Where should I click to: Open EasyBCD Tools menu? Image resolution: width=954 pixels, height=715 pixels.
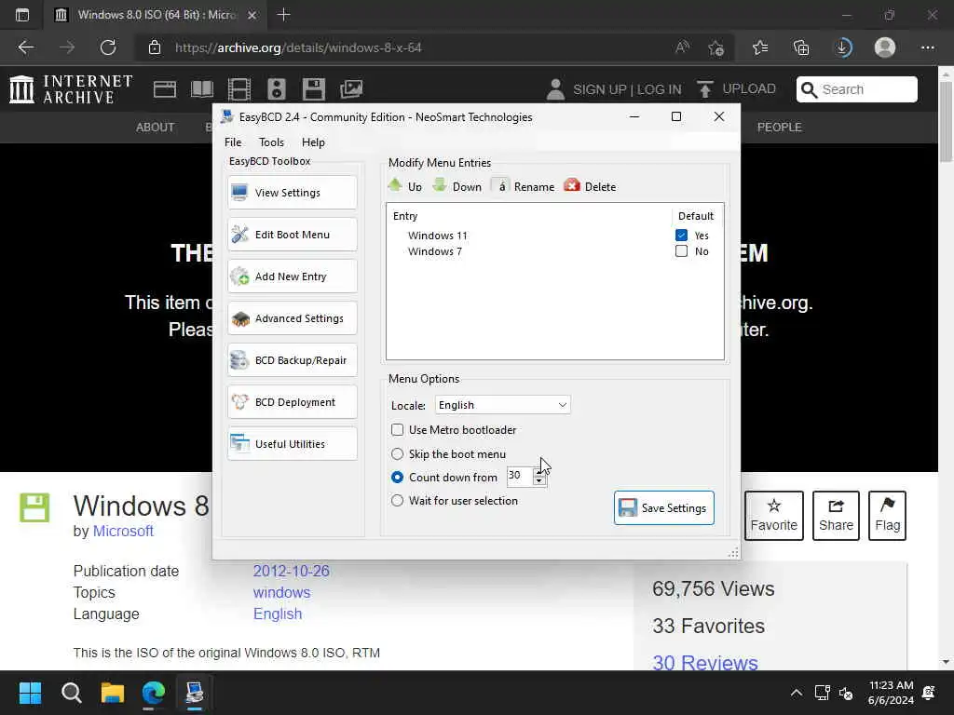[x=271, y=142]
